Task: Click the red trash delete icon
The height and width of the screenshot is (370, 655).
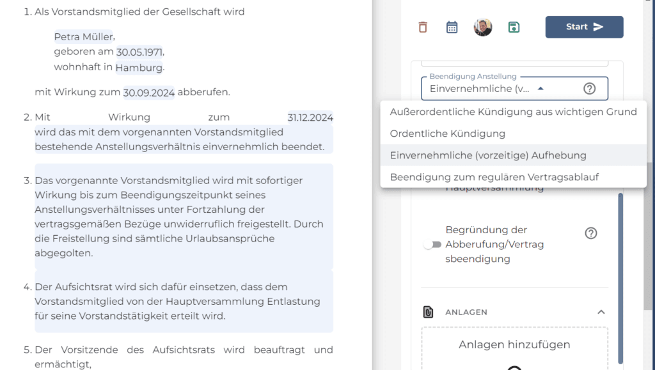Action: [423, 27]
